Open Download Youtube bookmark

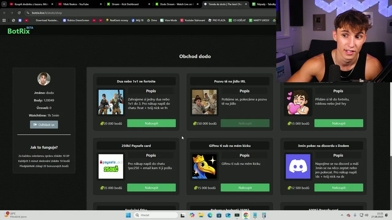pos(45,20)
